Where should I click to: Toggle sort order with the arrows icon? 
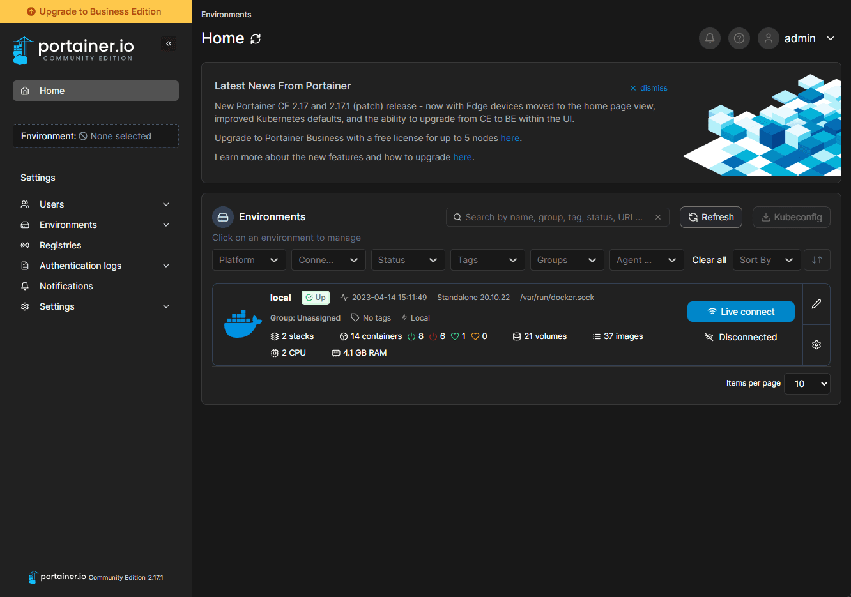[x=817, y=260]
